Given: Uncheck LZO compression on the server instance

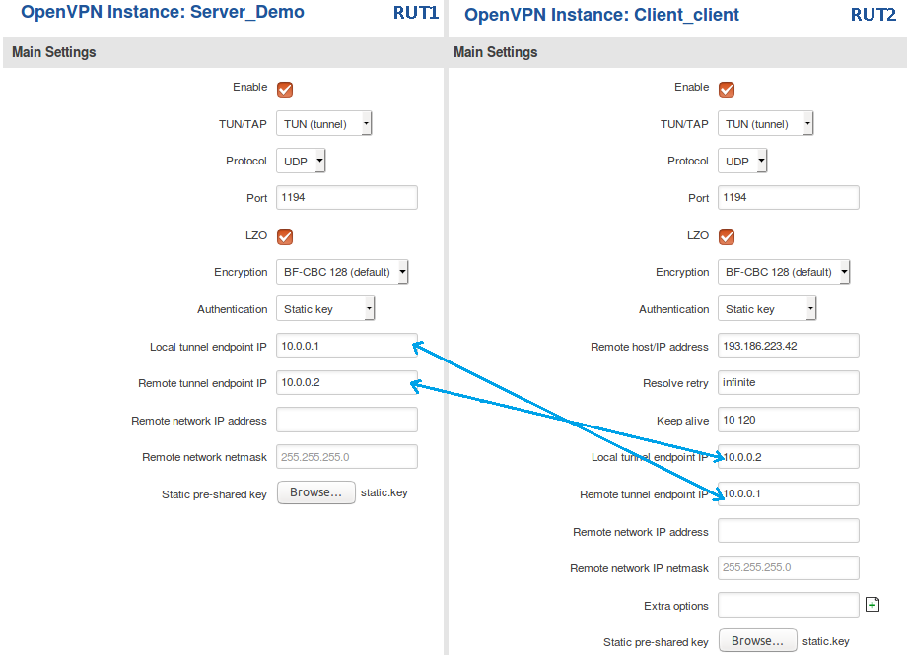Looking at the screenshot, I should point(284,236).
